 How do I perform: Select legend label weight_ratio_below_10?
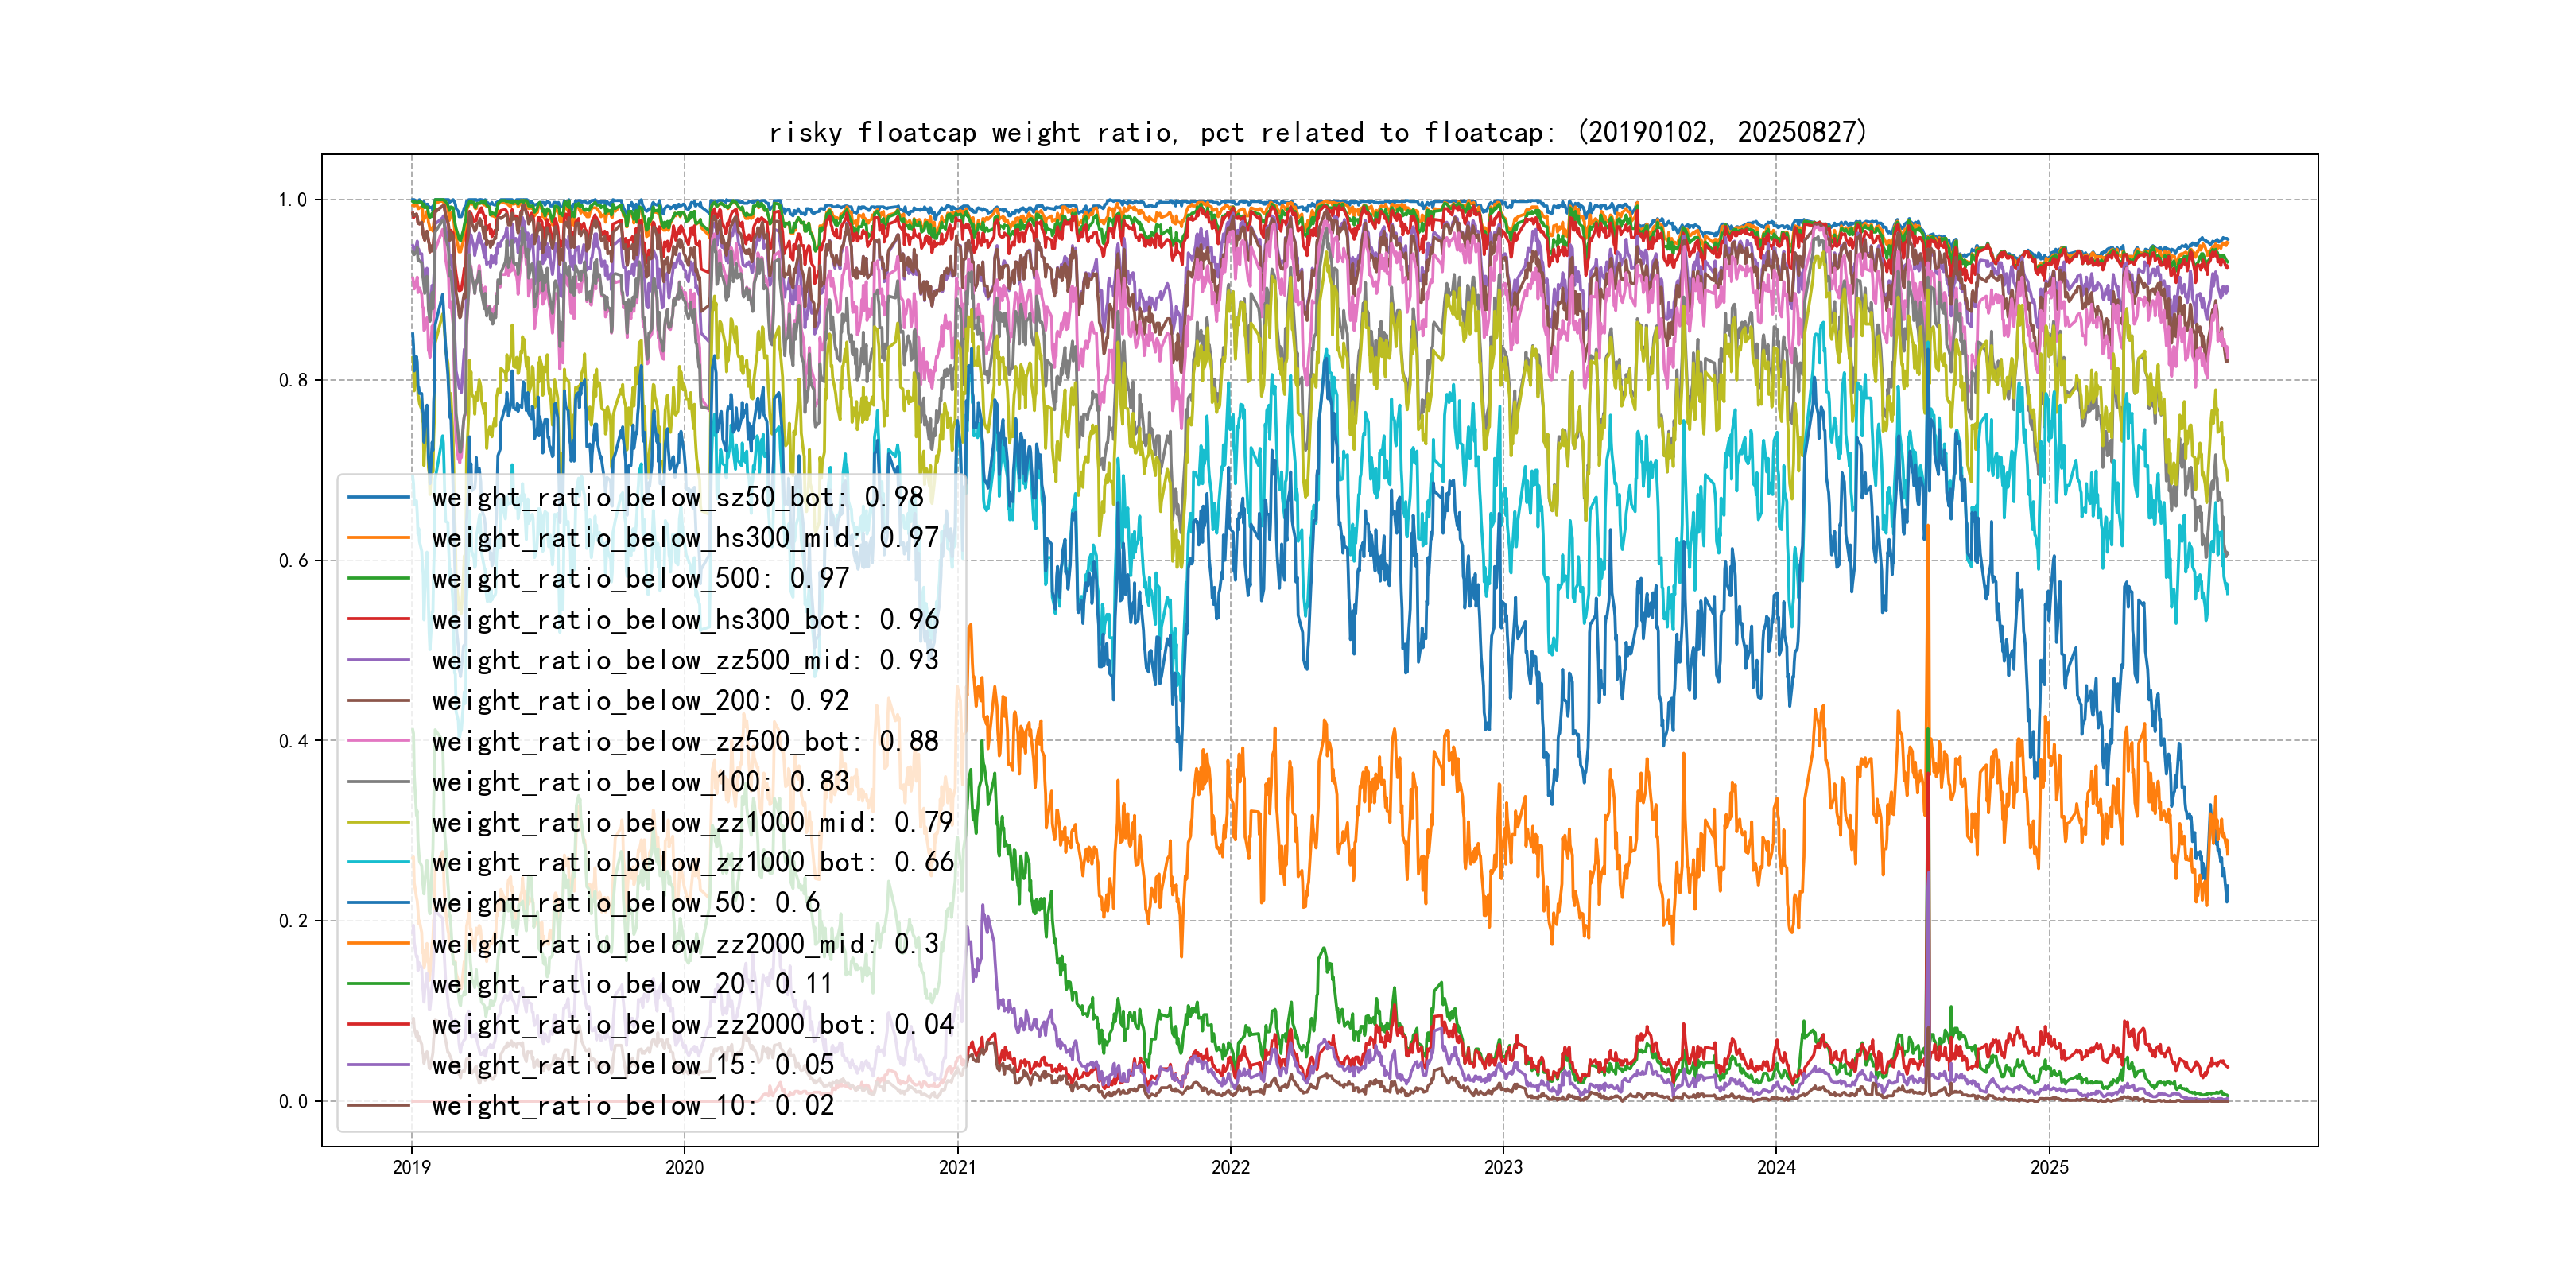[632, 1105]
